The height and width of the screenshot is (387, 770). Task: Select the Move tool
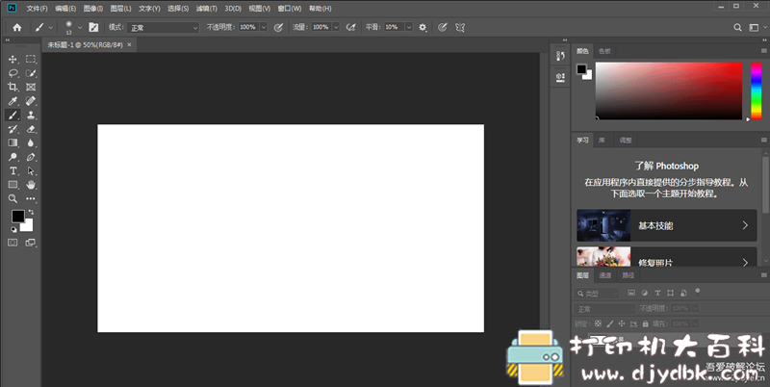coord(13,59)
